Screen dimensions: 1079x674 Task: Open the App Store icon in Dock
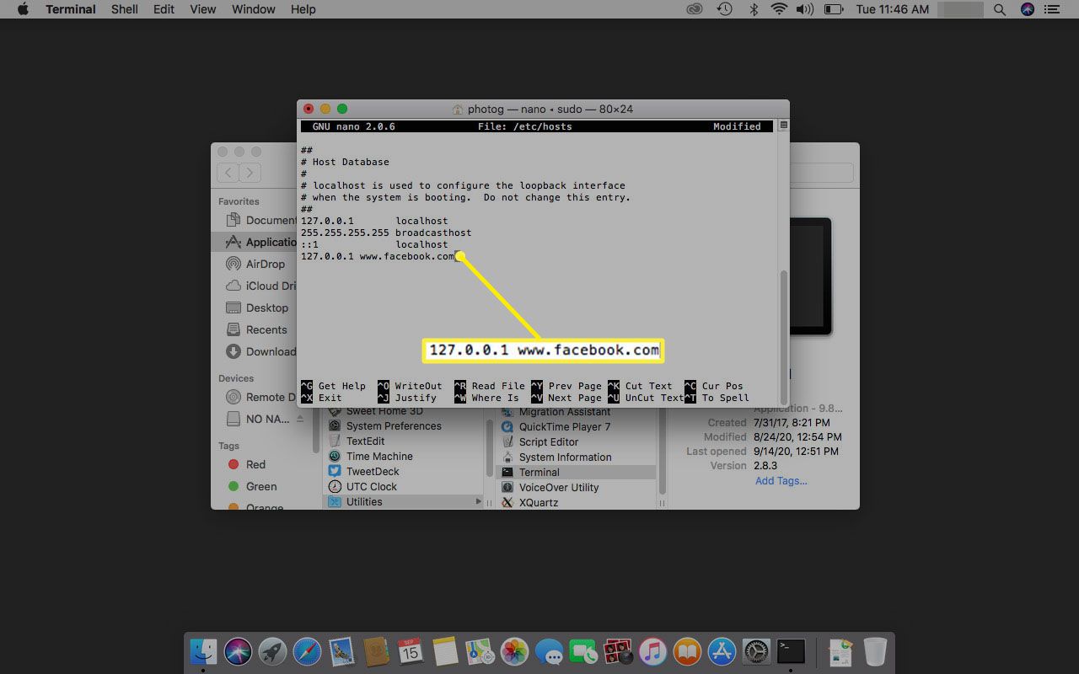722,651
